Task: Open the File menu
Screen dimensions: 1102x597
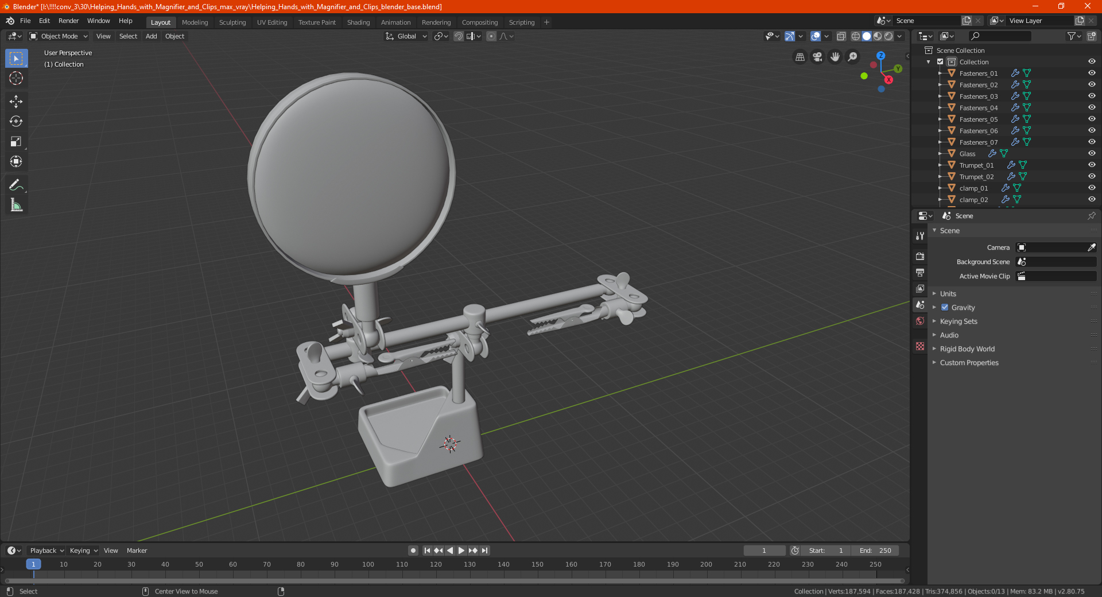Action: [x=25, y=21]
